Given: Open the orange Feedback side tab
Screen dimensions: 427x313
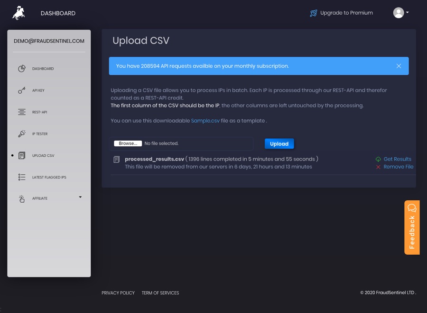Looking at the screenshot, I should coord(412,227).
